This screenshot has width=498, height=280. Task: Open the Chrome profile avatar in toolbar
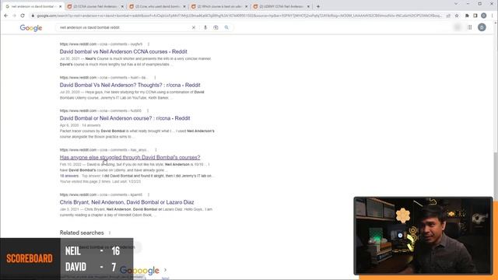click(x=484, y=16)
